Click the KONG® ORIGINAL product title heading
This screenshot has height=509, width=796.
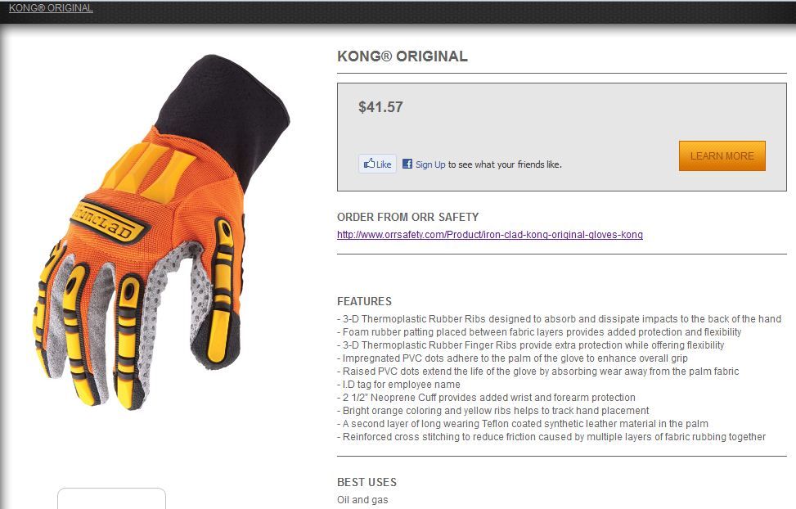click(x=402, y=56)
